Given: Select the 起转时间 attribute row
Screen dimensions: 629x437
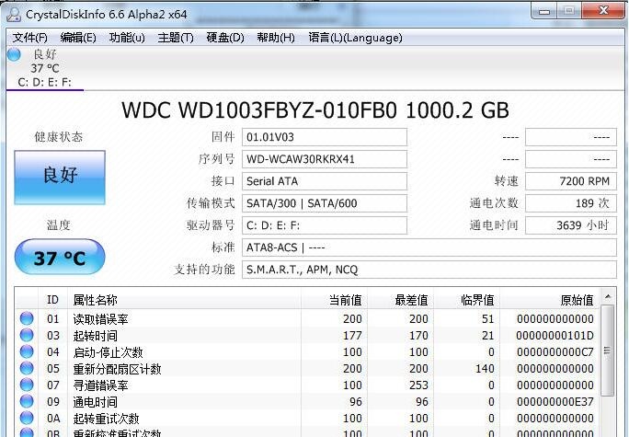Looking at the screenshot, I should (x=307, y=335).
